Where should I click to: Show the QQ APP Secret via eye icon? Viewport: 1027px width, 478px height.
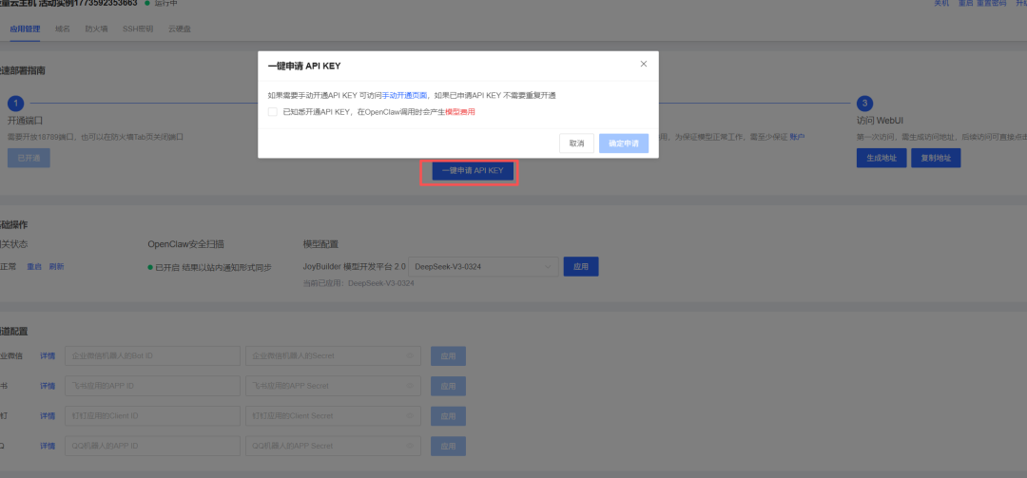coord(410,446)
